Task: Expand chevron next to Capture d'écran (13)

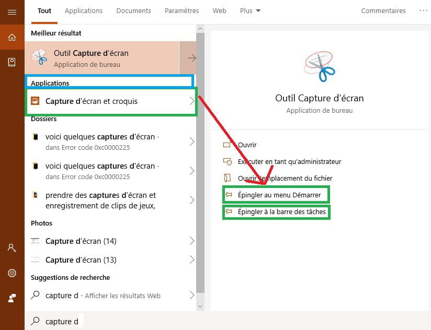Action: (192, 260)
